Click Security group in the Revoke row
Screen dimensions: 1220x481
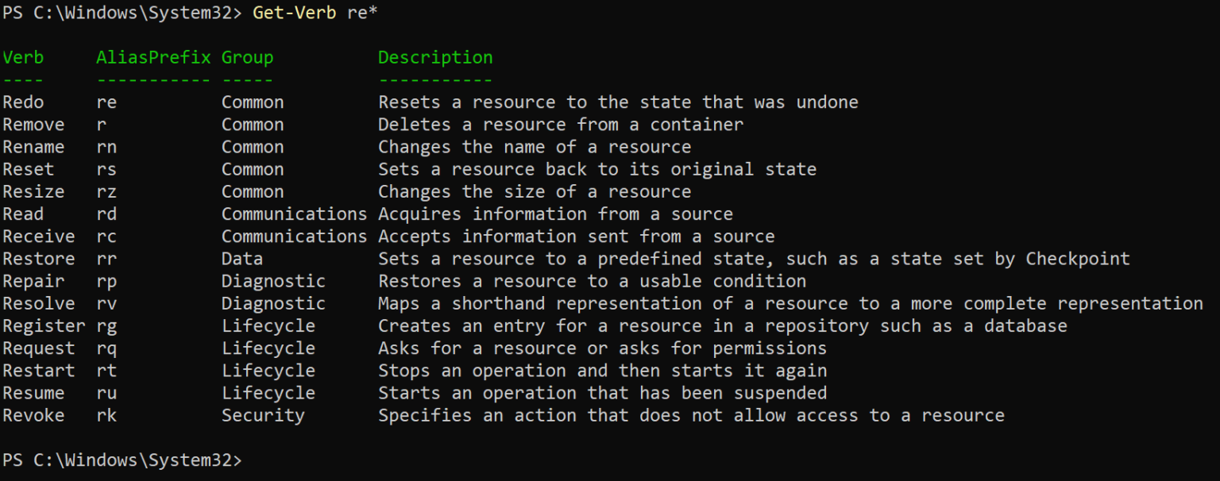263,415
